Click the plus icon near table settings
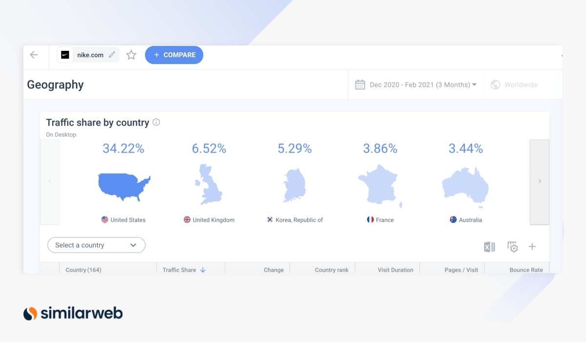 pos(532,247)
